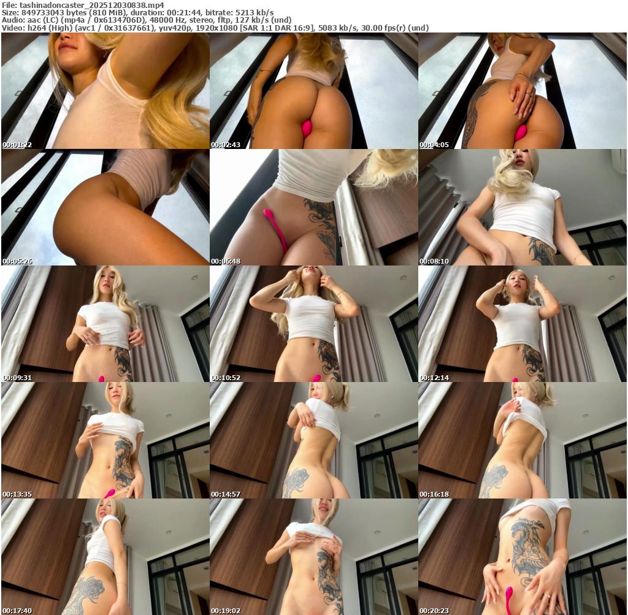Open the thumbnail stamped 00:05:26

105,207
